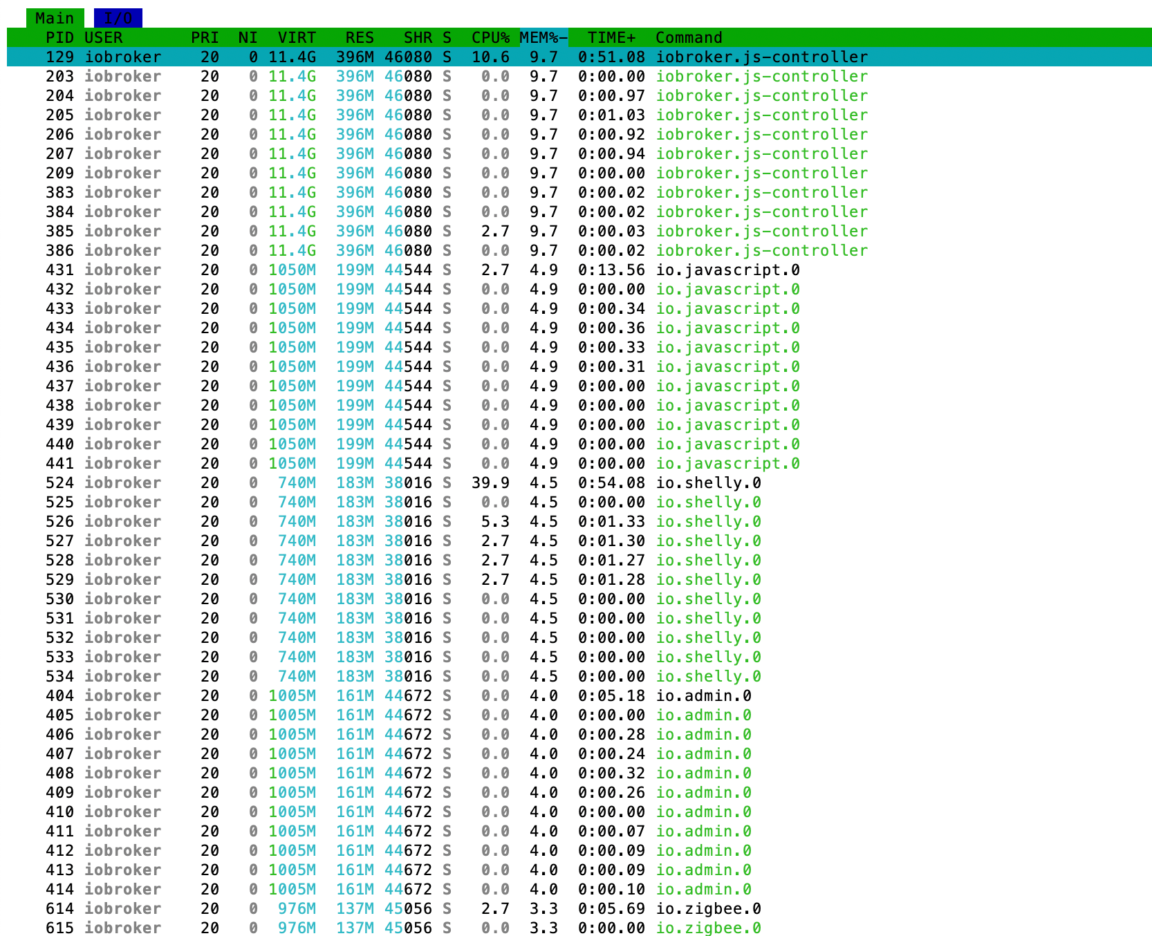Select process row PID 441
The image size is (1152, 936).
(x=579, y=463)
